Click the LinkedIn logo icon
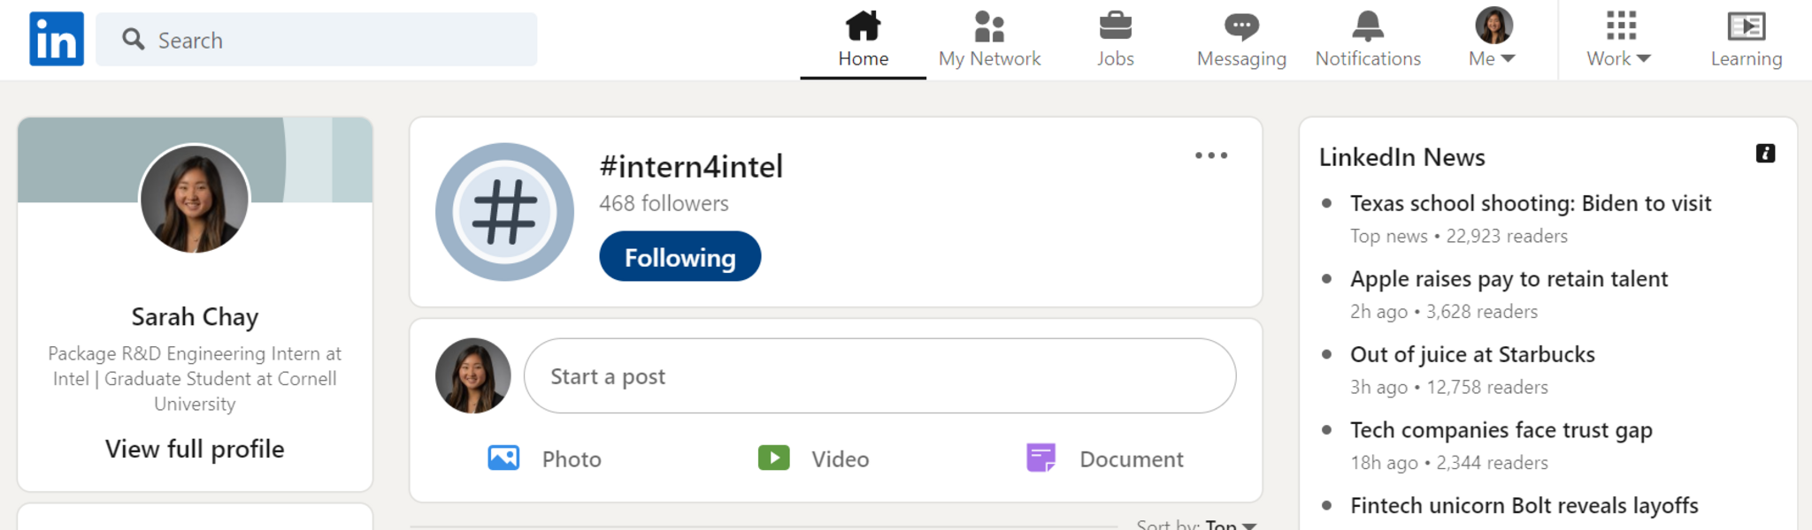 click(57, 39)
